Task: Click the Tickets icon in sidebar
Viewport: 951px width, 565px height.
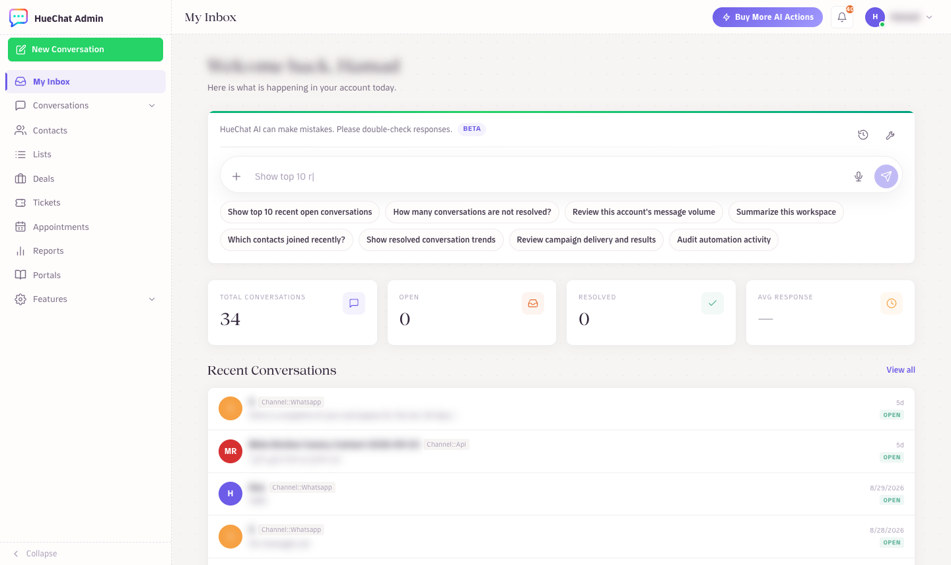Action: 20,203
